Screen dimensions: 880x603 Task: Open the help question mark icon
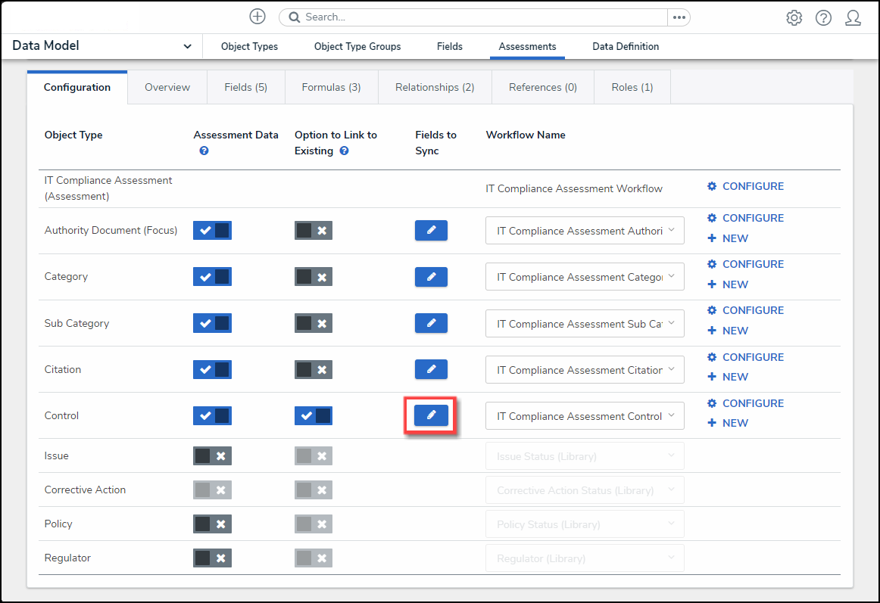823,18
